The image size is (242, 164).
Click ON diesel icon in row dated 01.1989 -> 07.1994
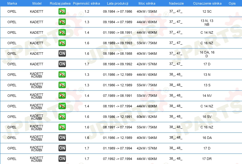click(x=62, y=148)
